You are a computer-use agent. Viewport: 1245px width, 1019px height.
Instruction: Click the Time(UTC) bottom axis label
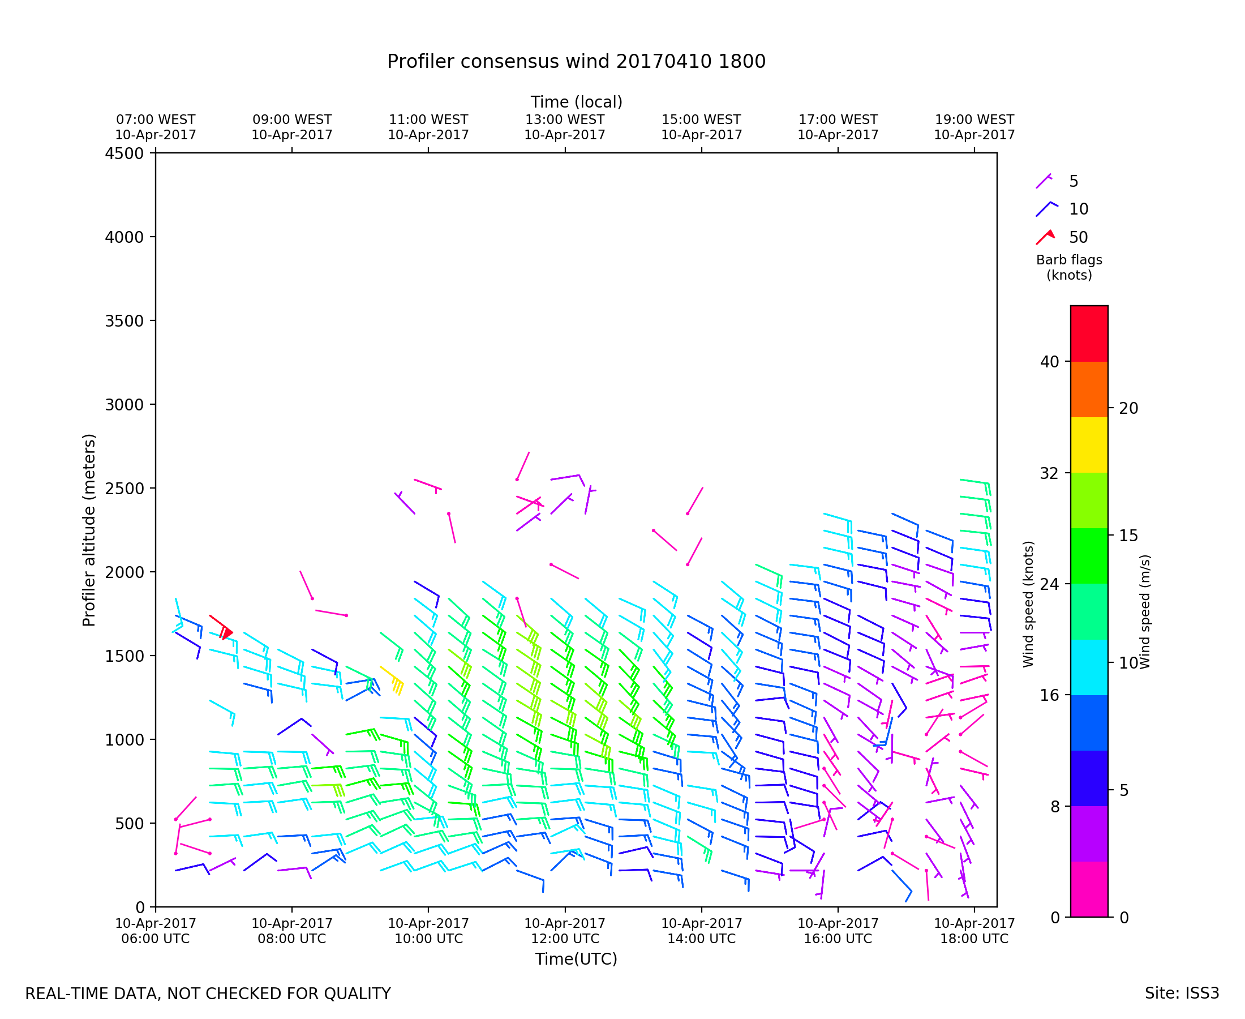pos(576,959)
